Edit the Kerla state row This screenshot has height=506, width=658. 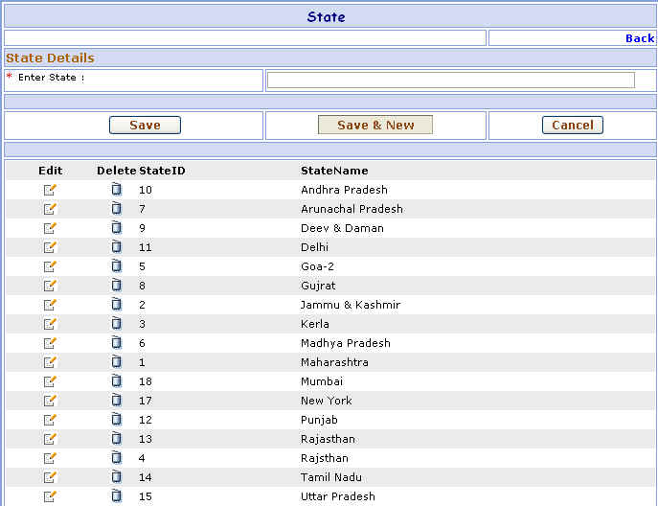[x=50, y=324]
